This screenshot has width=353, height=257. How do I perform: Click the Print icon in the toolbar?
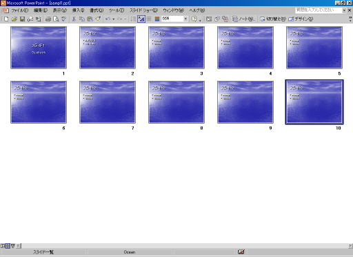tap(48, 19)
